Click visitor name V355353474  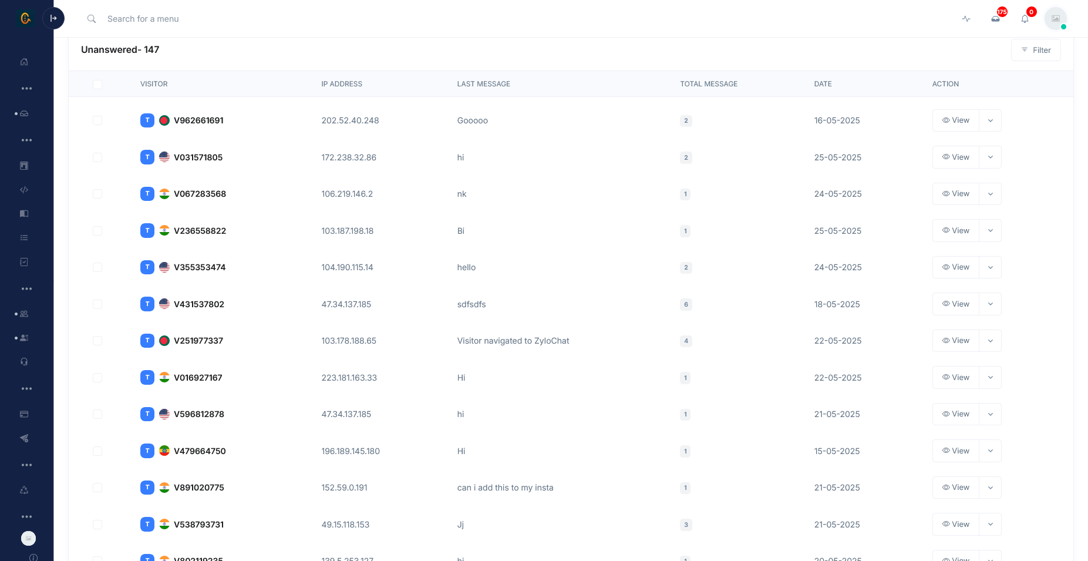(x=200, y=267)
